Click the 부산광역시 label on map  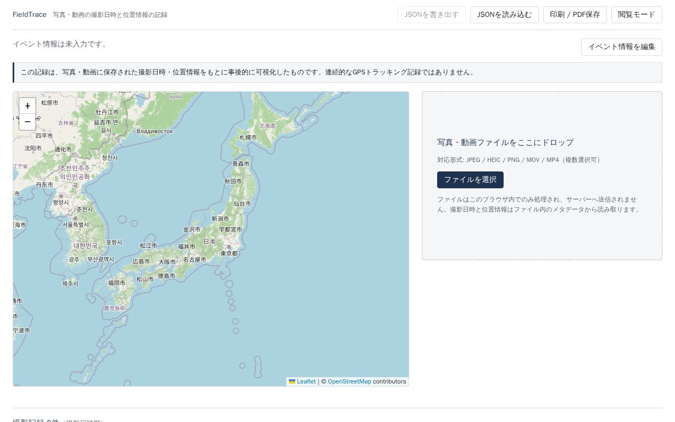pyautogui.click(x=101, y=260)
